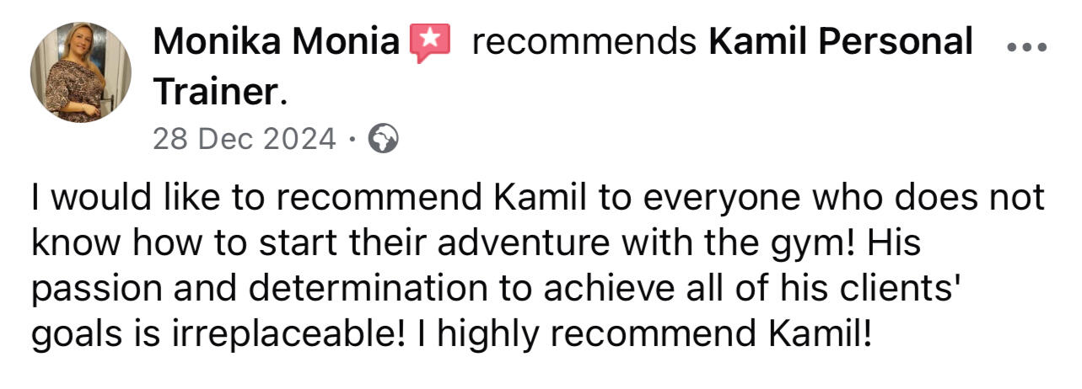Open the Monika Monia profile name
Viewport: 1082px width, 389px height.
277,42
